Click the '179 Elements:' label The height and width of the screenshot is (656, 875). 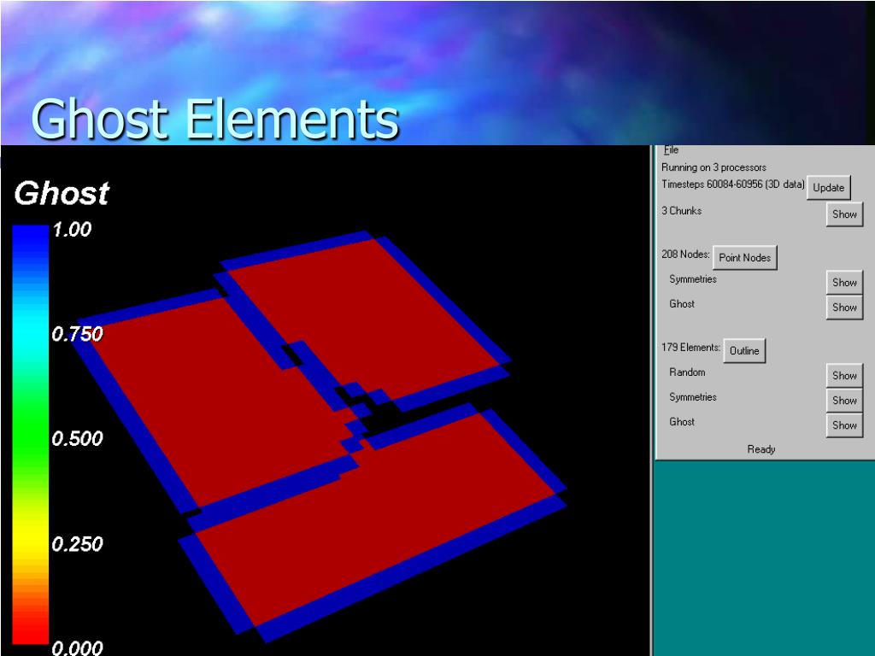[x=690, y=348]
